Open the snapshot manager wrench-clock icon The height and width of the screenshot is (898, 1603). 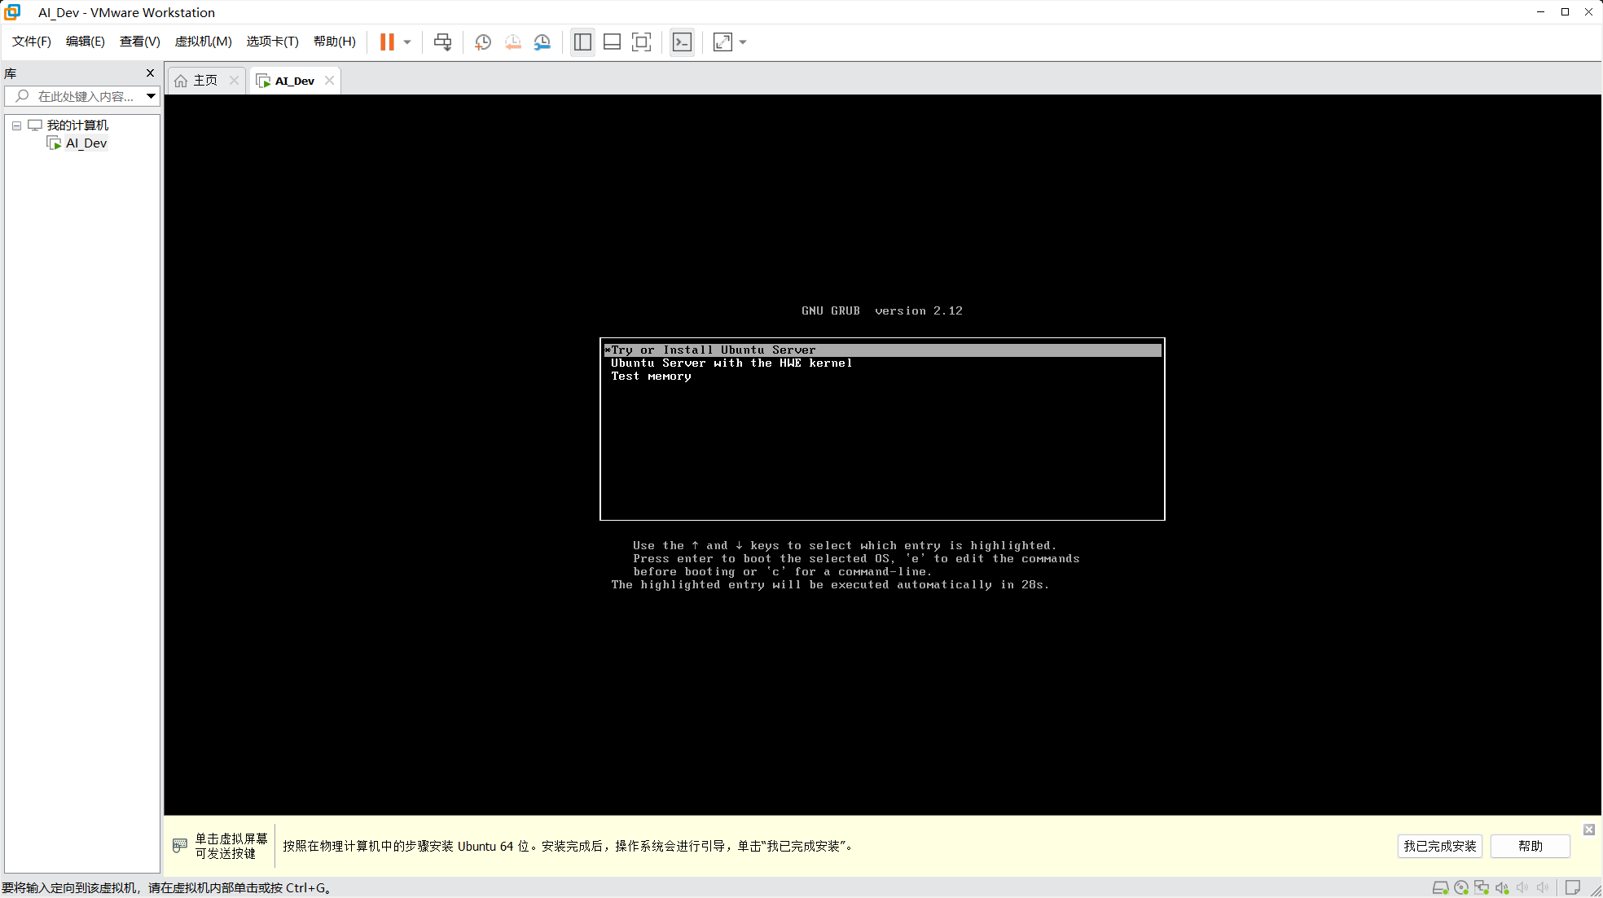click(x=542, y=42)
